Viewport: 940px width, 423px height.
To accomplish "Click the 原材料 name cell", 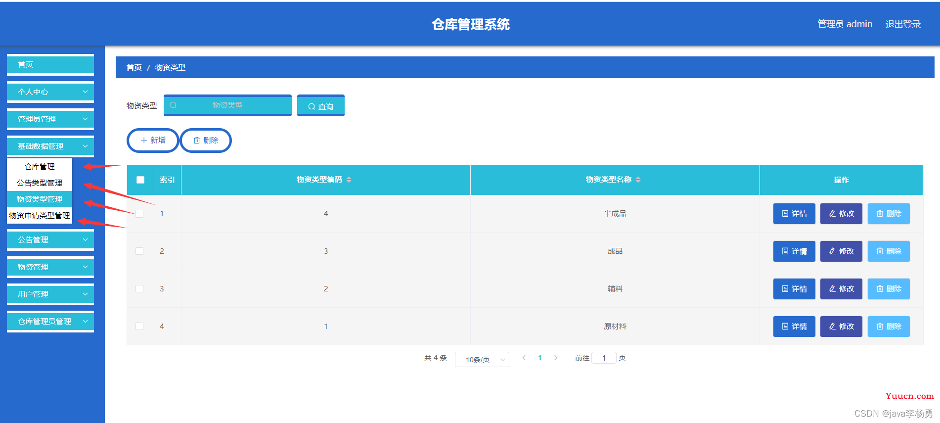I will 615,327.
